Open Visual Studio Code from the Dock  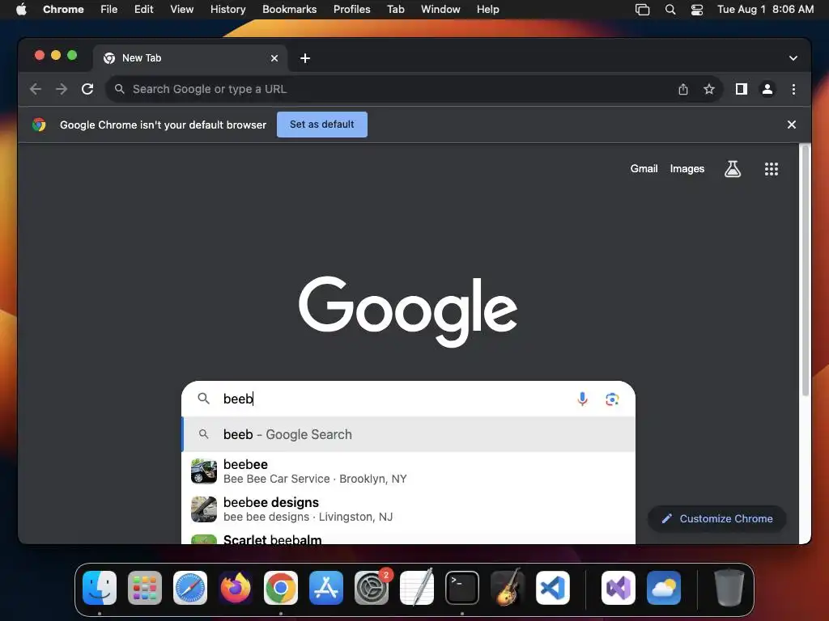point(553,588)
